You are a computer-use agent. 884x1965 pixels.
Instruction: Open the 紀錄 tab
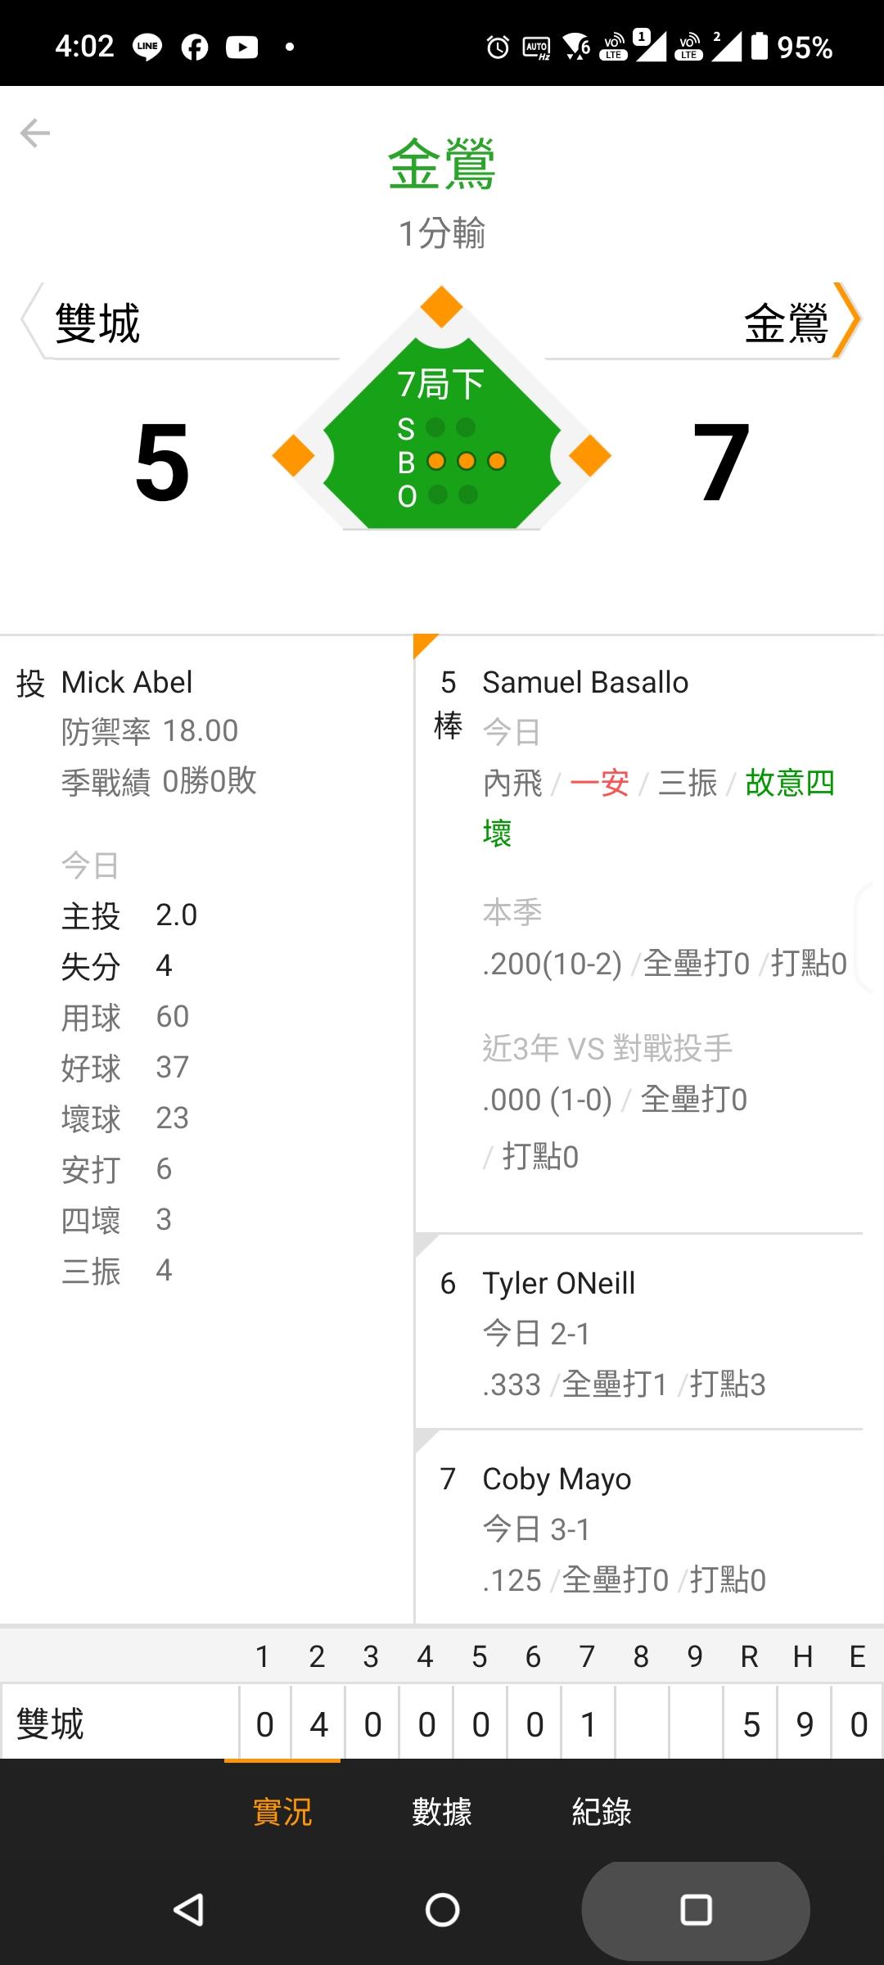point(602,1811)
